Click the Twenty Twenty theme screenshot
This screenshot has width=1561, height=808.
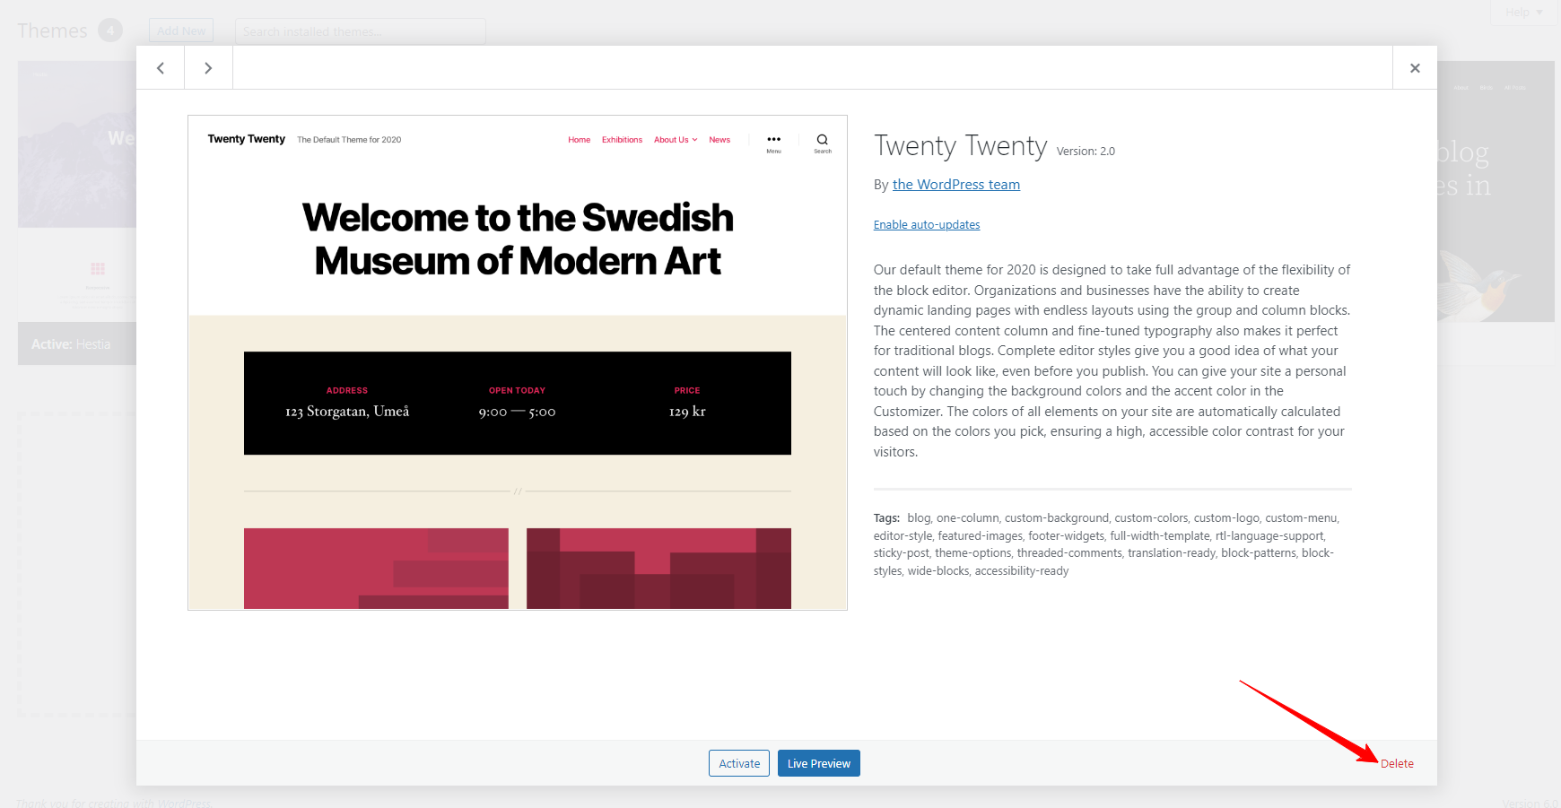(518, 362)
